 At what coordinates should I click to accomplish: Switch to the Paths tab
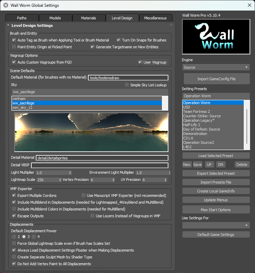point(22,18)
